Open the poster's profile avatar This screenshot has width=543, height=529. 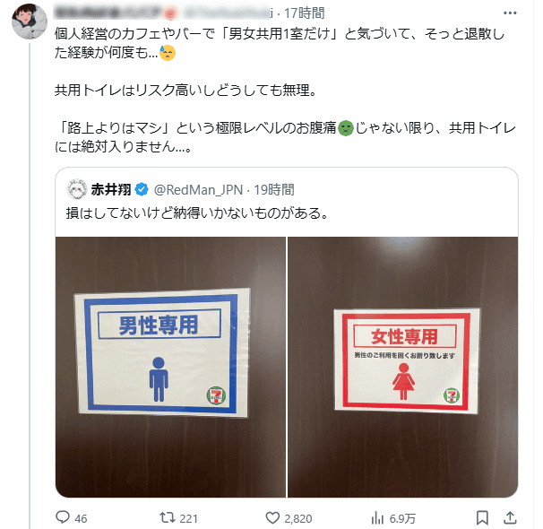pos(30,22)
